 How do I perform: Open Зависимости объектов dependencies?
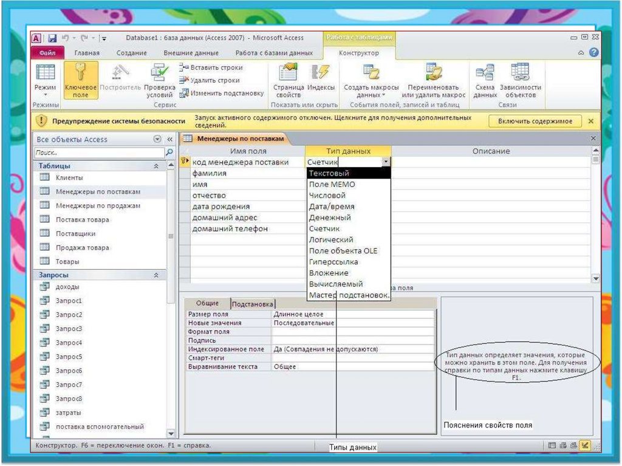(x=521, y=80)
